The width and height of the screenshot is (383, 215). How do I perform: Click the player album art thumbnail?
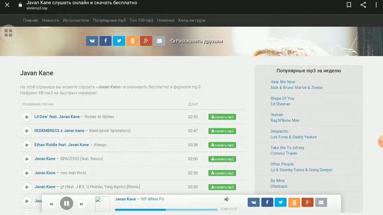click(102, 204)
